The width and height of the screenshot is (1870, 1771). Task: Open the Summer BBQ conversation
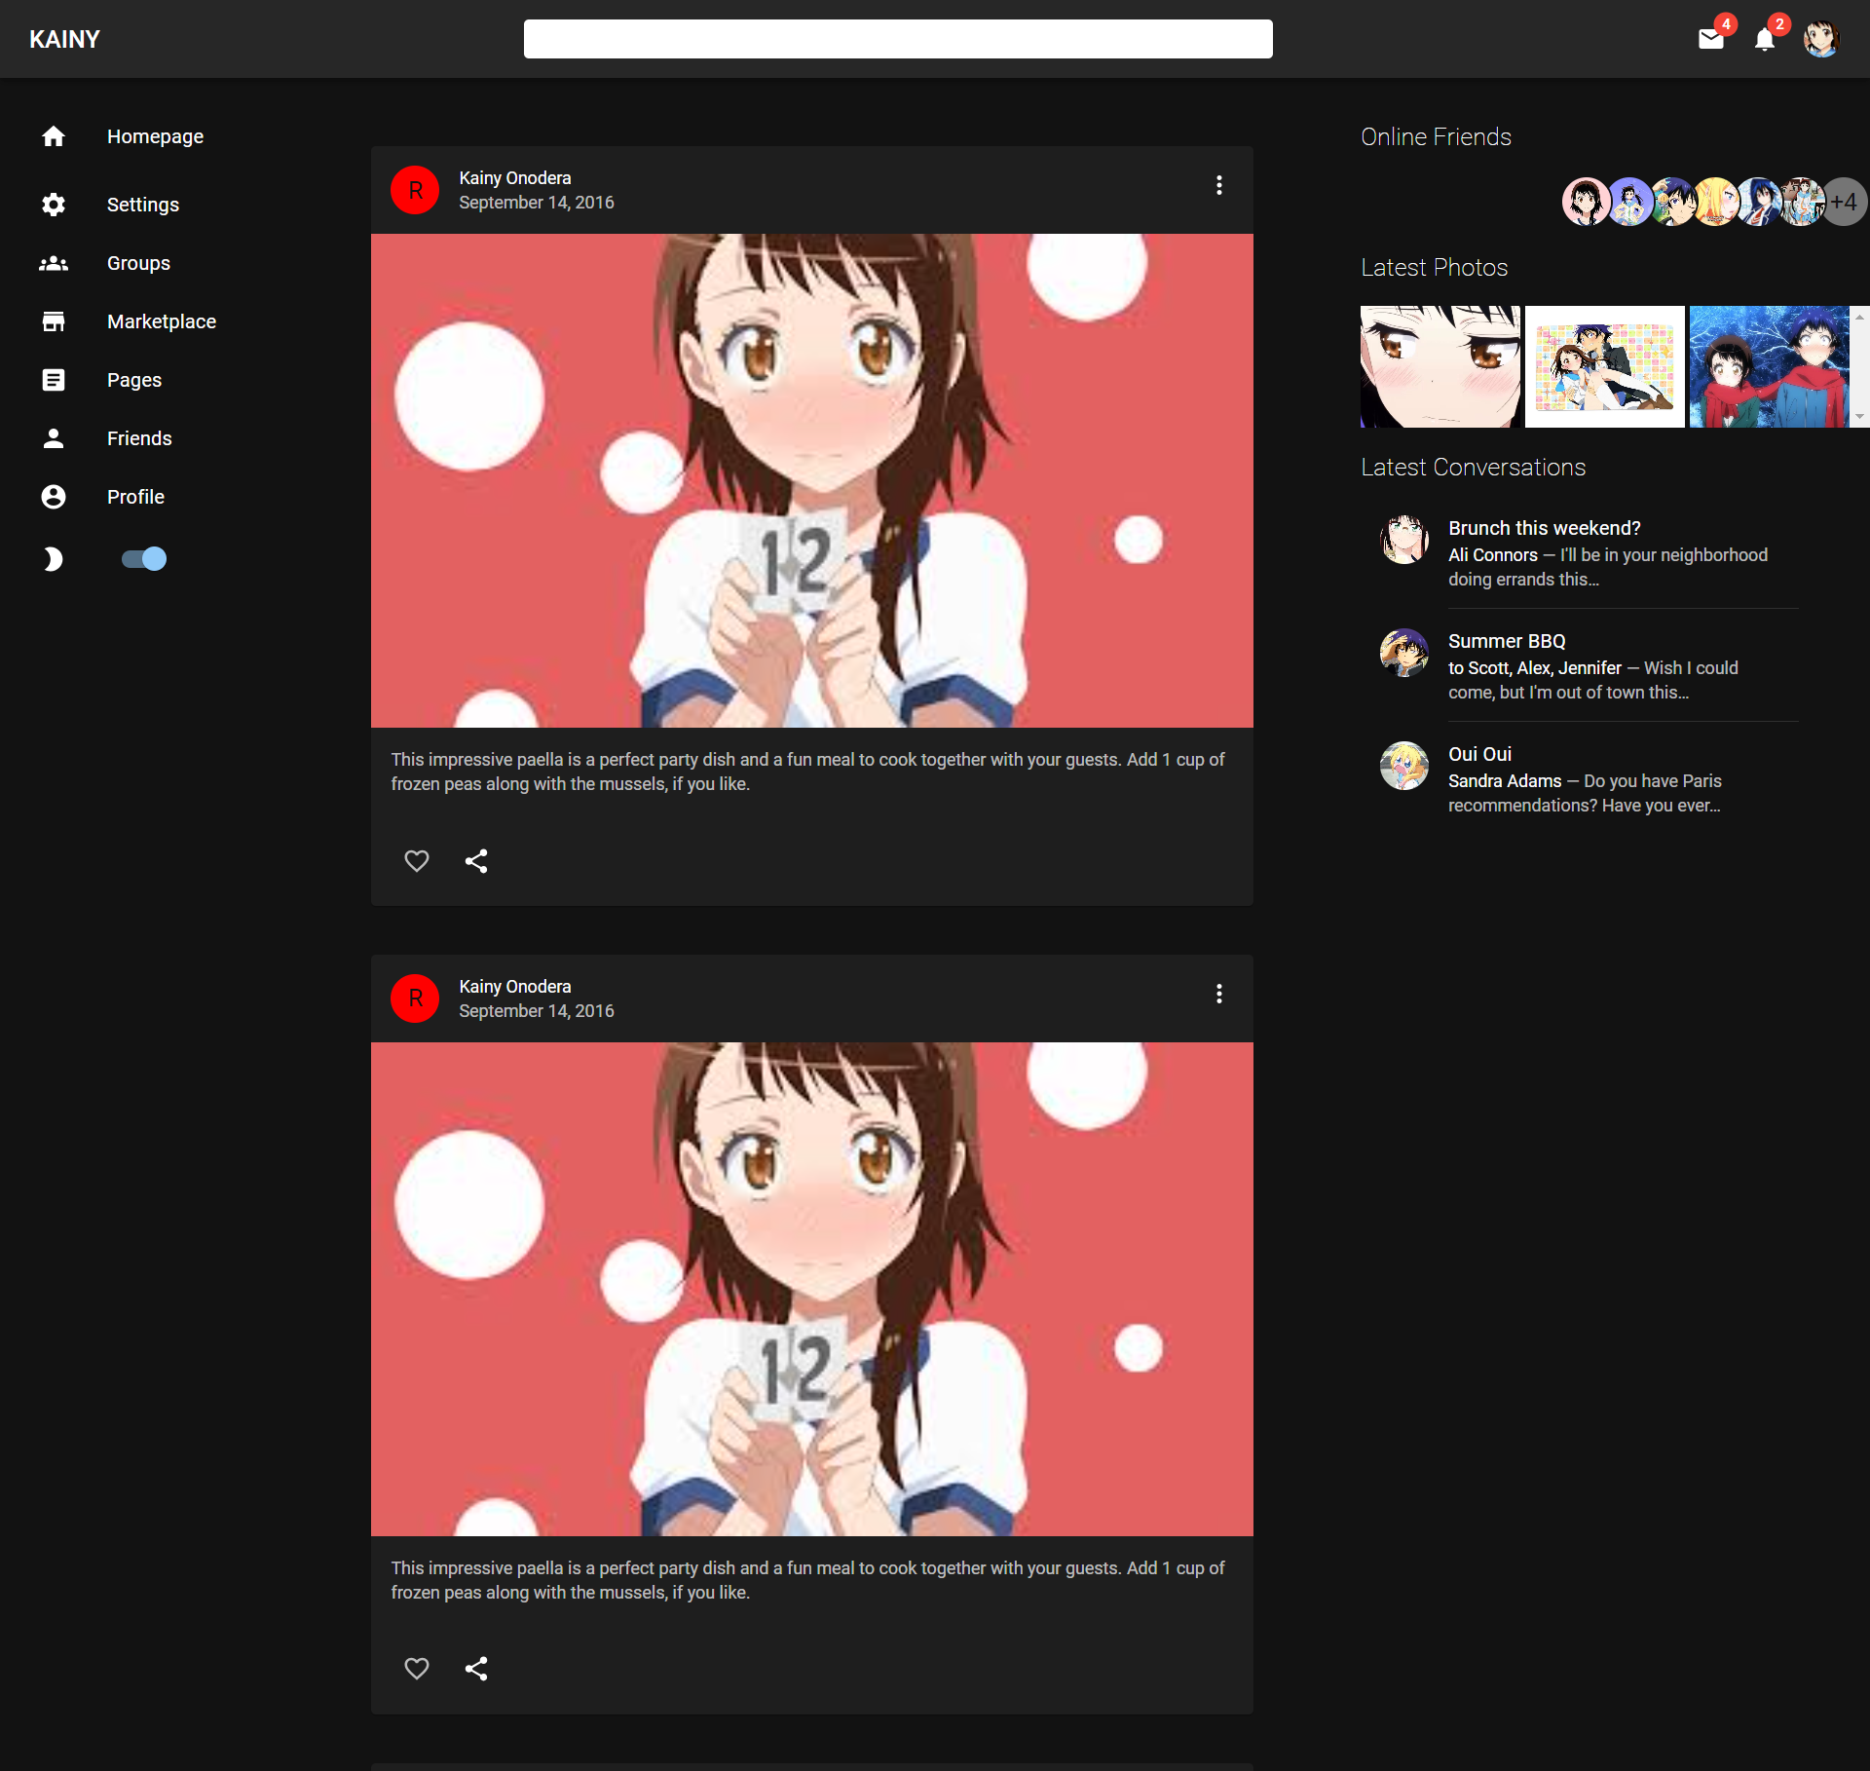click(x=1589, y=665)
